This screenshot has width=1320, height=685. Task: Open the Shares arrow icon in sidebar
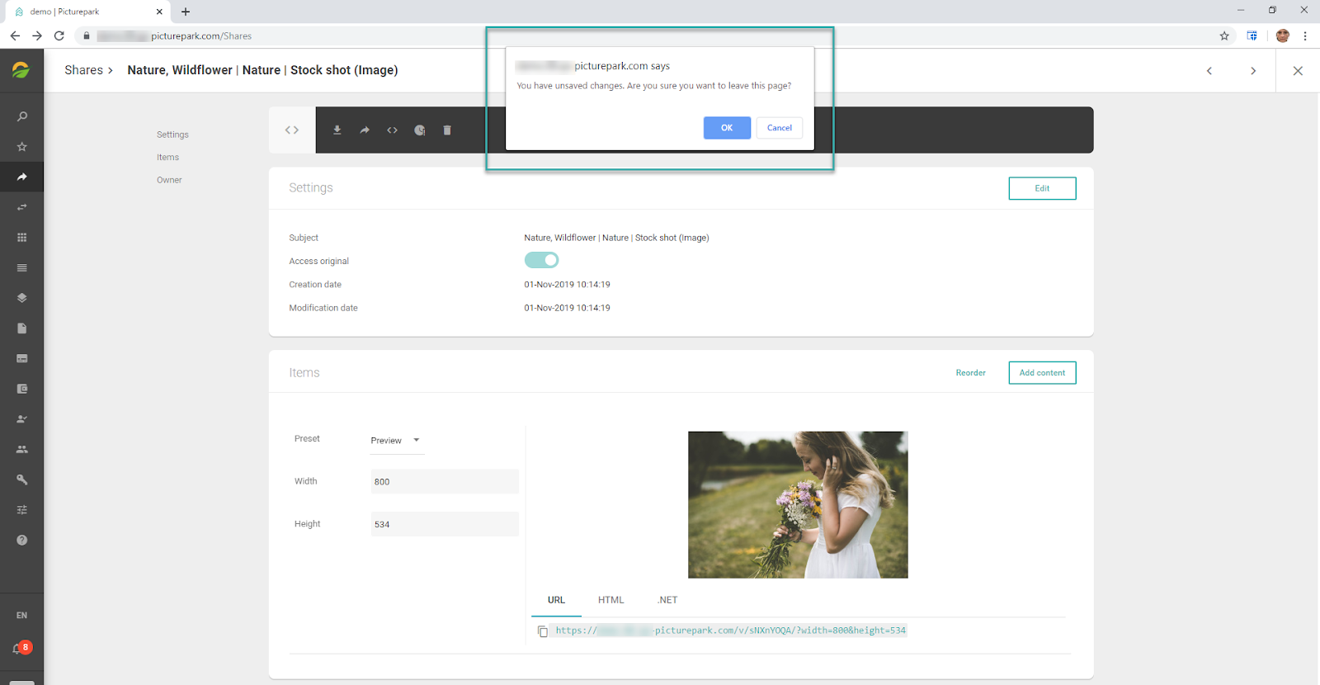point(22,177)
